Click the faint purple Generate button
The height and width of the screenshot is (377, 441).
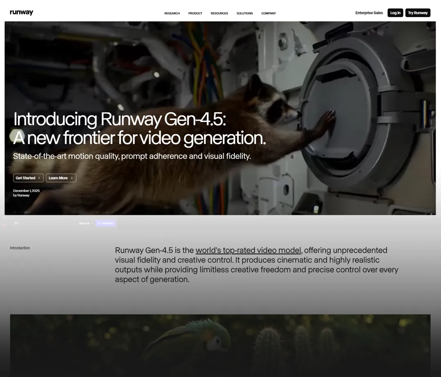click(x=105, y=223)
